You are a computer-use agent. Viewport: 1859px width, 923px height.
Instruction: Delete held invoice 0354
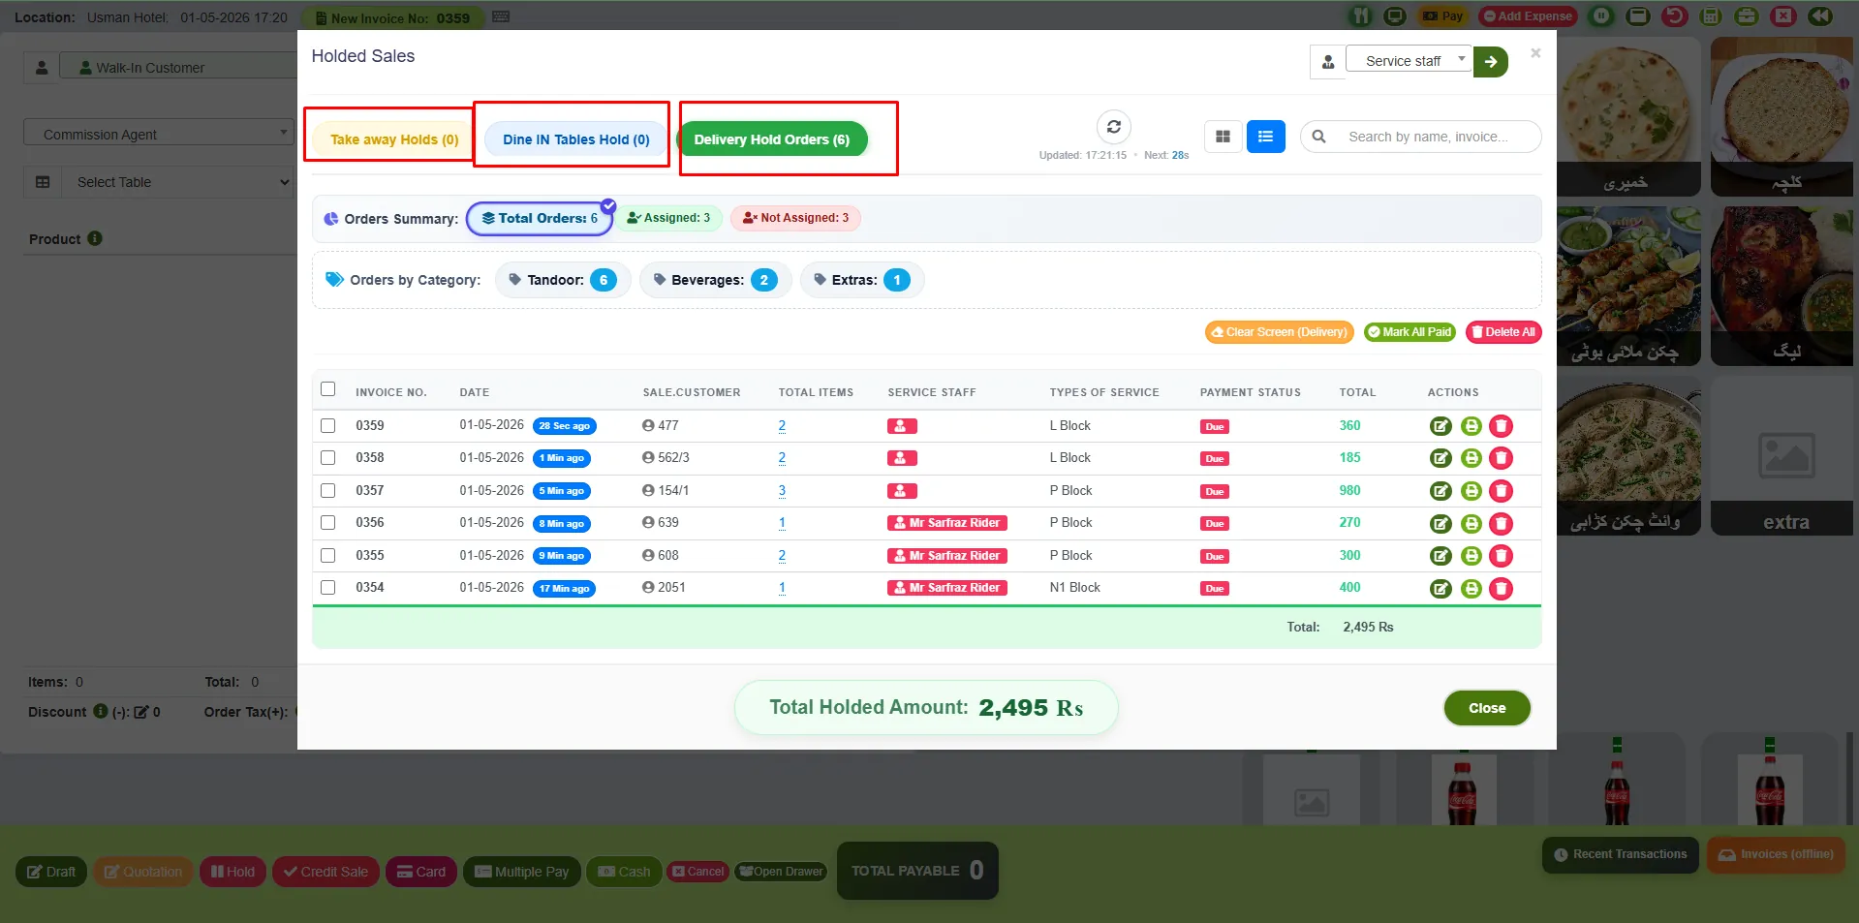(1501, 589)
